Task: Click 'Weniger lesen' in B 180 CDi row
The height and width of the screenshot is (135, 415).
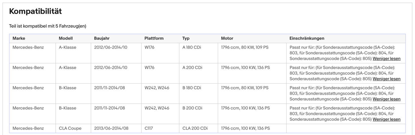Action: (386, 99)
